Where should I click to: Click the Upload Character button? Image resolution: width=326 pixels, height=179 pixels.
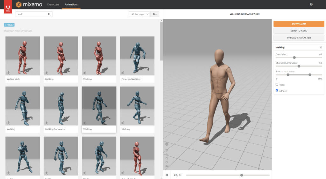click(x=299, y=38)
